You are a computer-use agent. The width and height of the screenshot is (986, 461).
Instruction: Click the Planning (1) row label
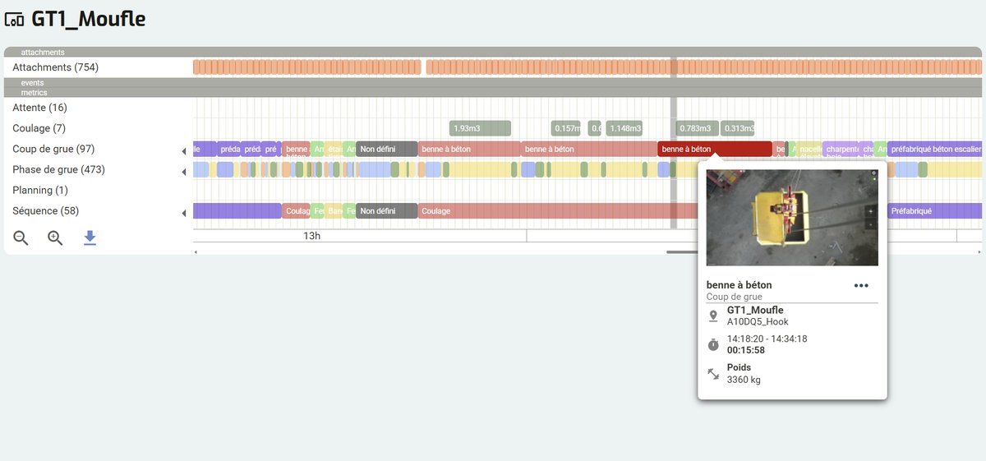(x=39, y=190)
